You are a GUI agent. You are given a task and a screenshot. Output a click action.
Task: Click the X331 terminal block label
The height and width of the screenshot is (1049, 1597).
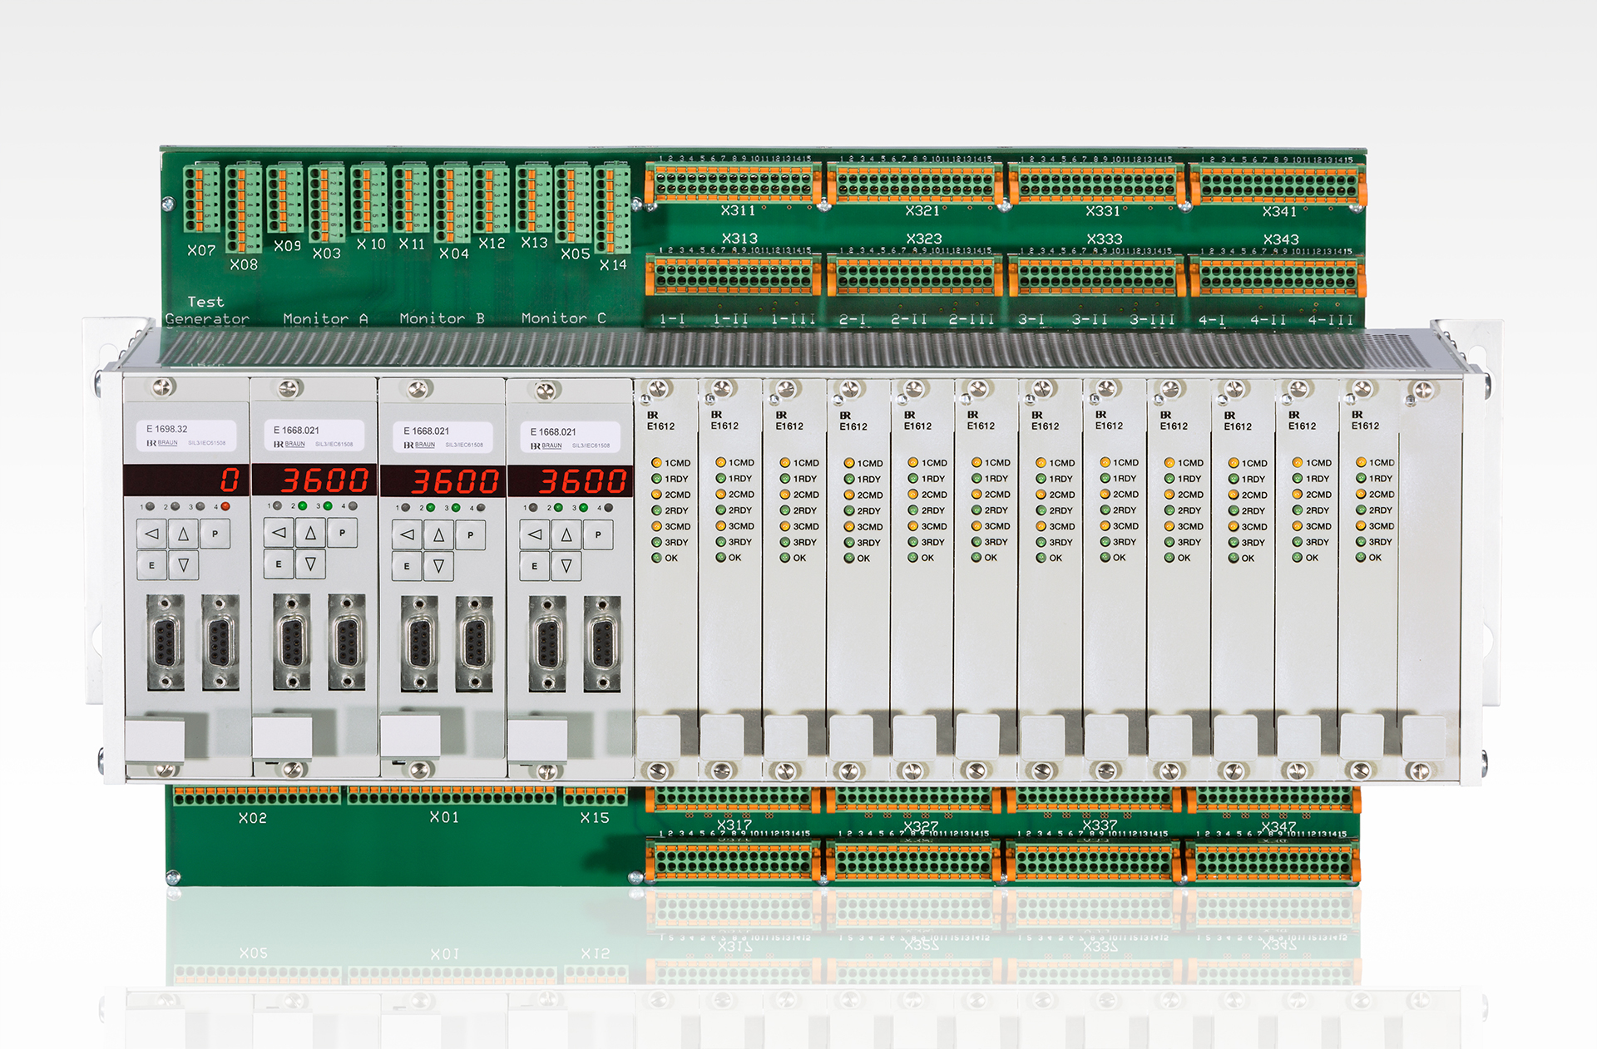click(x=1103, y=212)
